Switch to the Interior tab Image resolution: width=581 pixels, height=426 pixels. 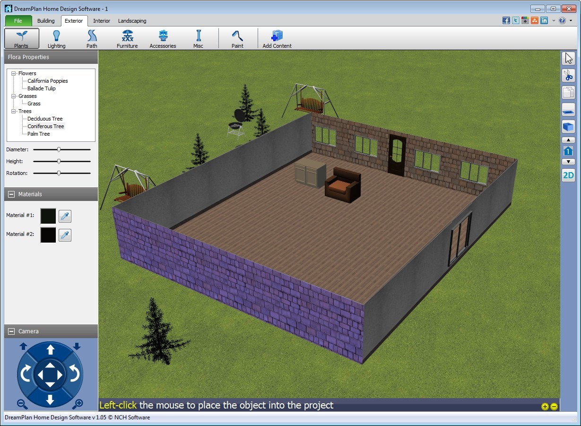click(102, 21)
